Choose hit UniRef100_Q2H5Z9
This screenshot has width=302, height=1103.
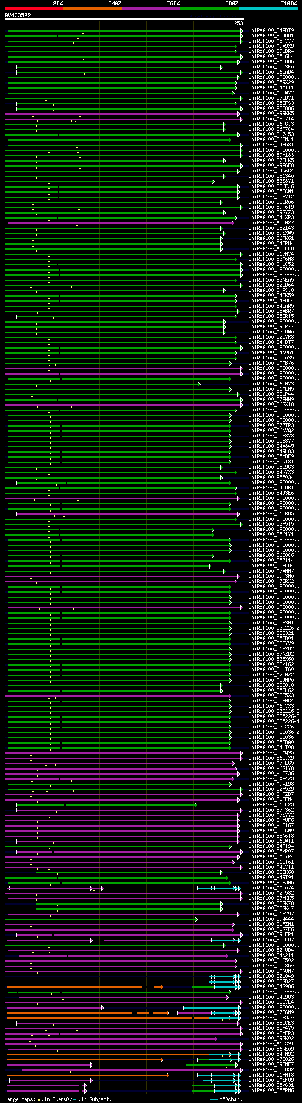coord(271,789)
